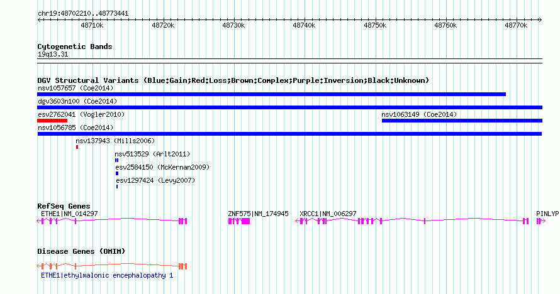Image resolution: width=560 pixels, height=294 pixels.
Task: Click the nsv1056785 (Coe2014) gain bar
Action: 289,134
